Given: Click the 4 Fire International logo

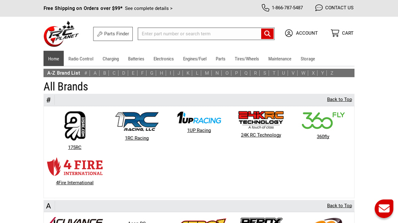Looking at the screenshot, I should point(75,167).
